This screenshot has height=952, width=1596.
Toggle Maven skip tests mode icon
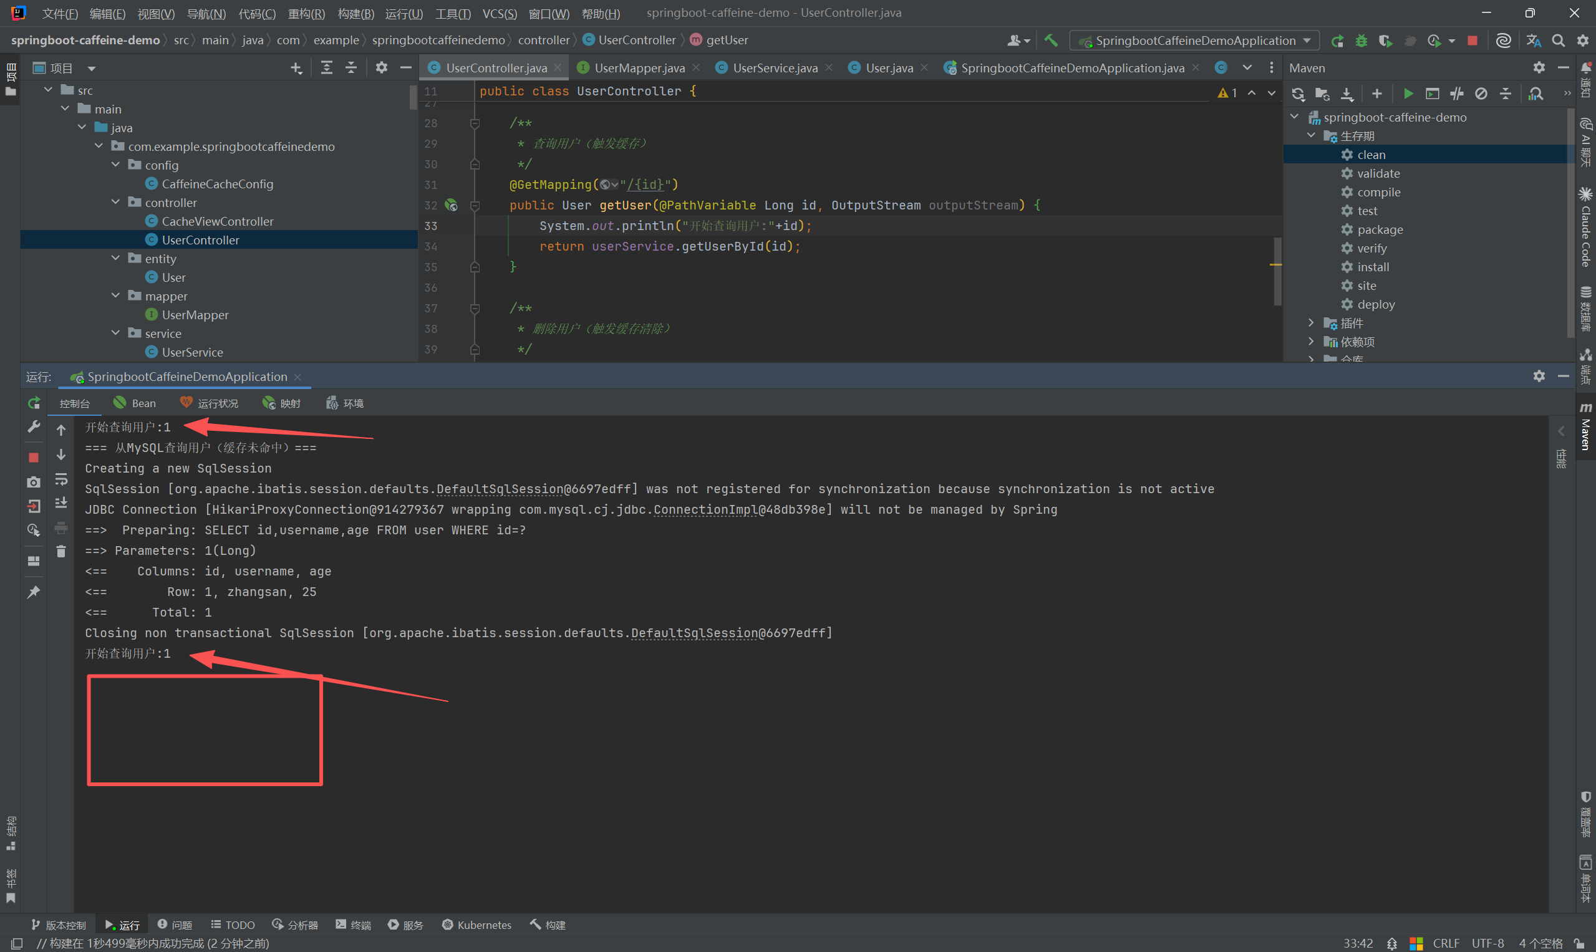(1481, 94)
